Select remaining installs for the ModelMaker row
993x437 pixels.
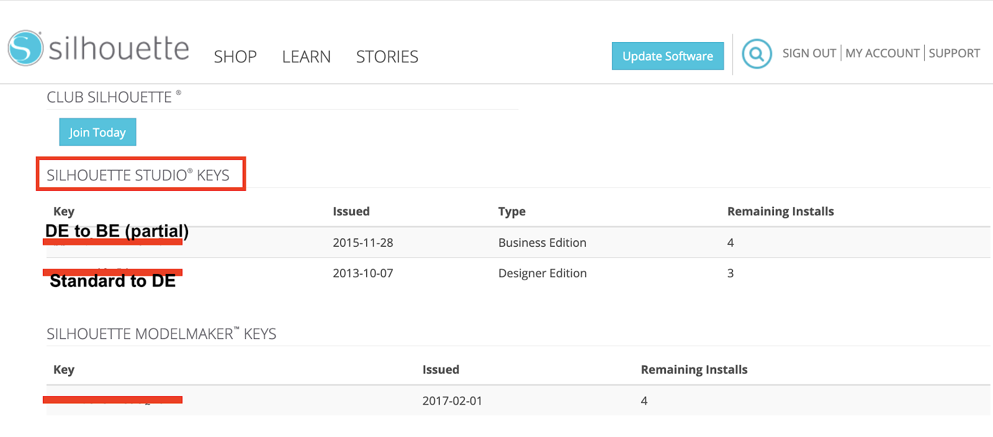[644, 401]
